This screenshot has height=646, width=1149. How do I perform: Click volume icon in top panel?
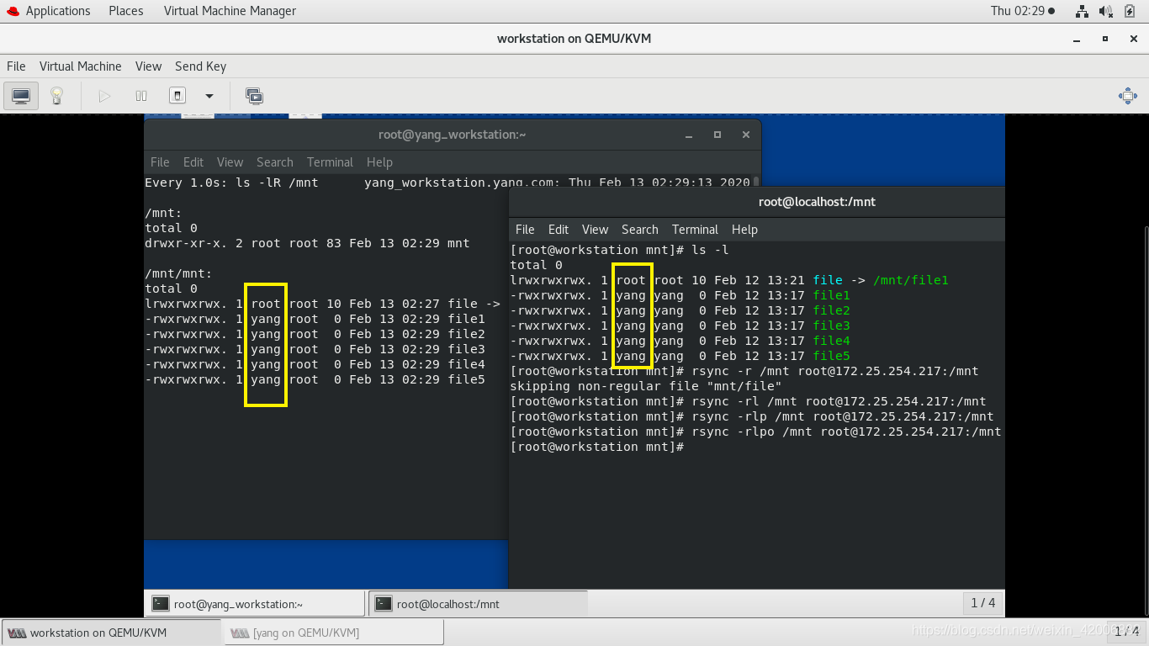point(1106,11)
